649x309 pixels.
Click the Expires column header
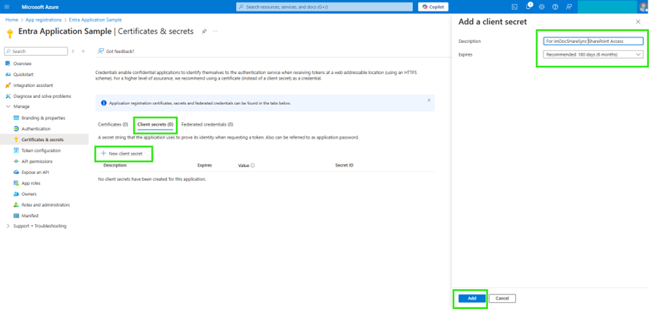pyautogui.click(x=204, y=165)
